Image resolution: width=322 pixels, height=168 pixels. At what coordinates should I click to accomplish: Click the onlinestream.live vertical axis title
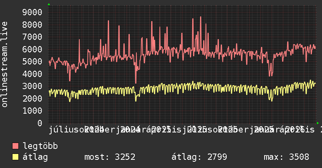[5, 64]
